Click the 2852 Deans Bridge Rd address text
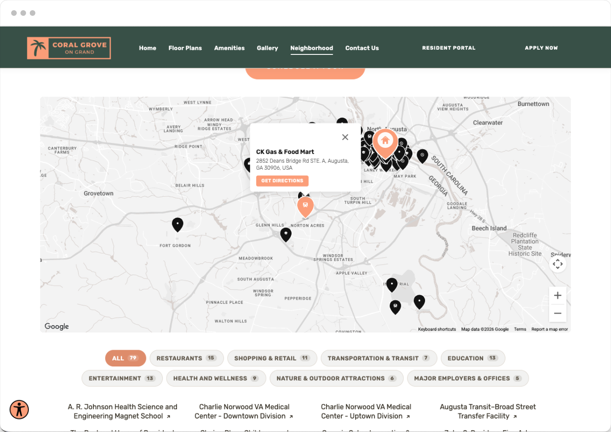 click(x=302, y=164)
